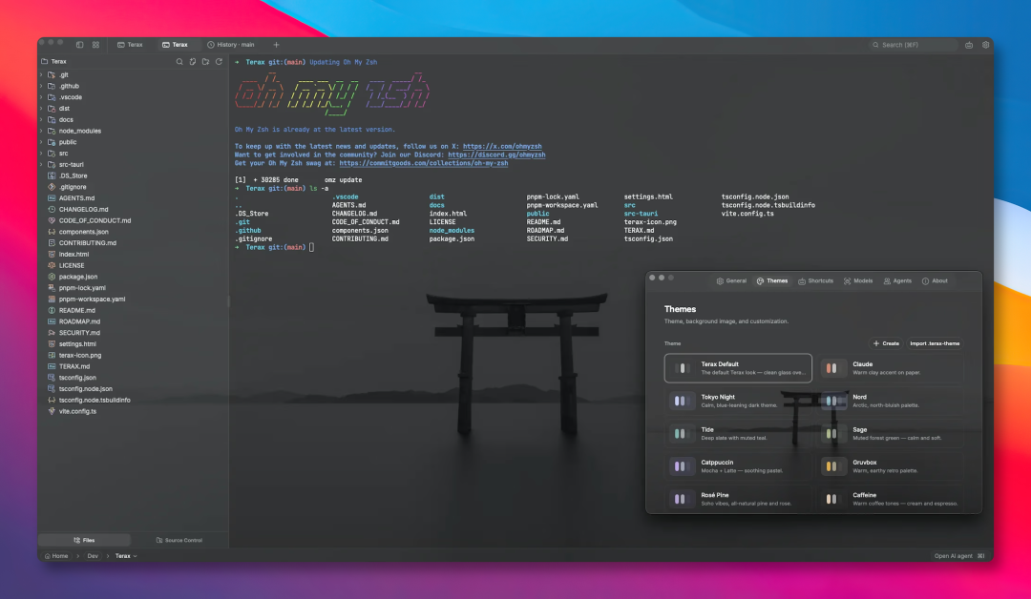Create a new file in Terax explorer
The width and height of the screenshot is (1031, 599).
(193, 61)
